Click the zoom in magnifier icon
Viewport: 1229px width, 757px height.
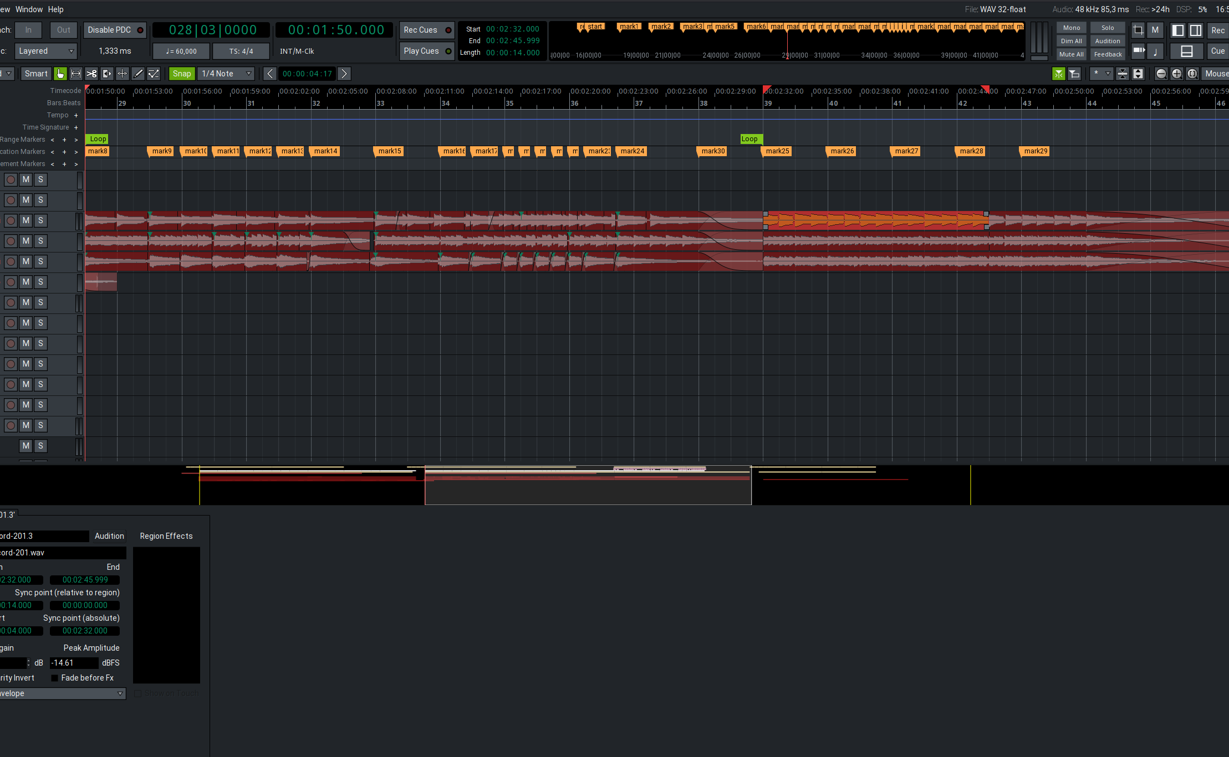(1176, 74)
